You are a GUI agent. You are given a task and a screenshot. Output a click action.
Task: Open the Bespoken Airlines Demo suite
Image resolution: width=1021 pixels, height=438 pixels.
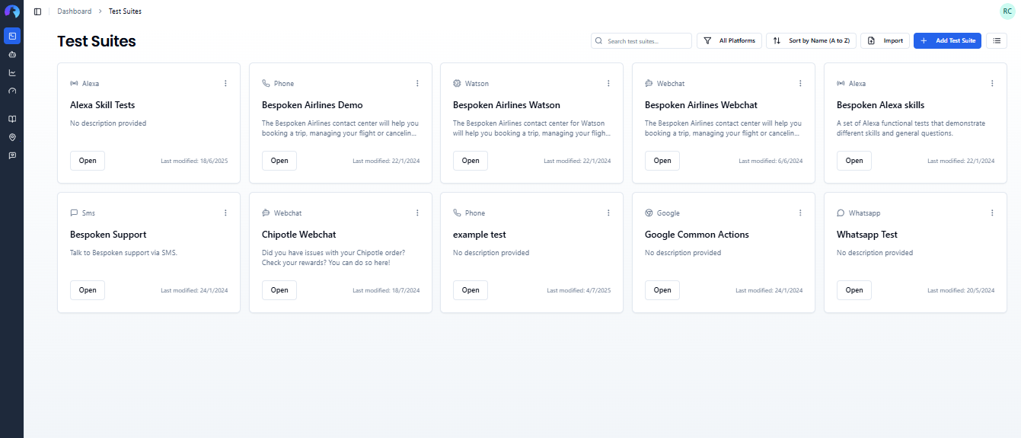[279, 161]
